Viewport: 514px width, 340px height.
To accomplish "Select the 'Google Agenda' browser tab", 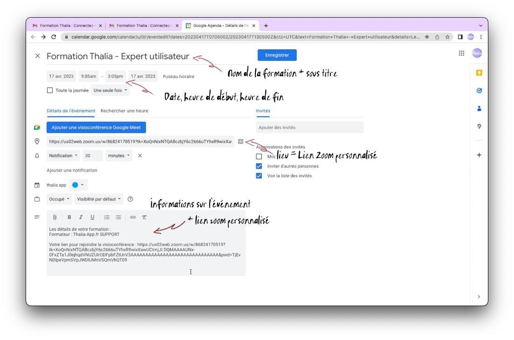I will pyautogui.click(x=220, y=26).
